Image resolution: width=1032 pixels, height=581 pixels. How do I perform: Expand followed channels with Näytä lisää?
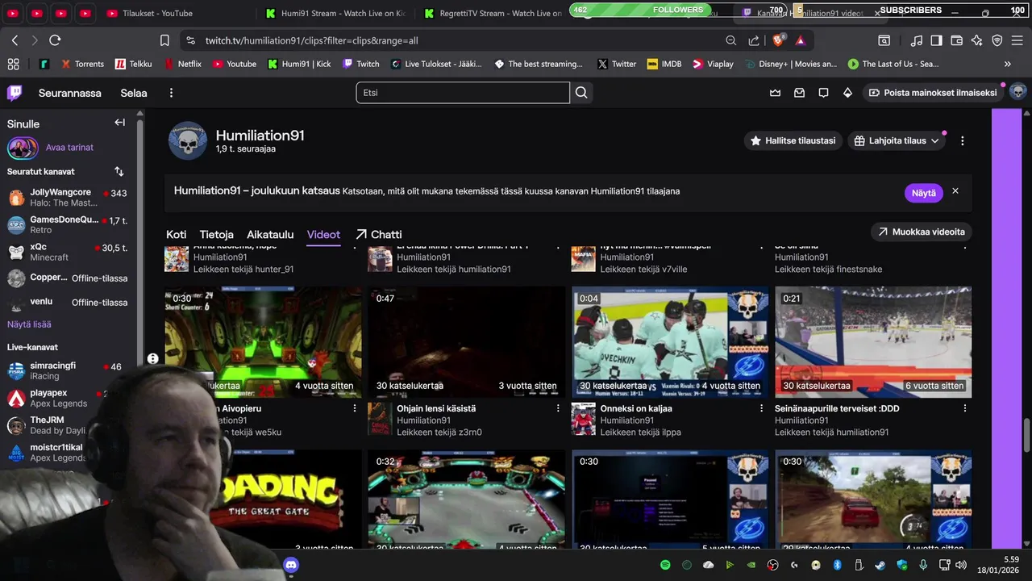point(29,324)
